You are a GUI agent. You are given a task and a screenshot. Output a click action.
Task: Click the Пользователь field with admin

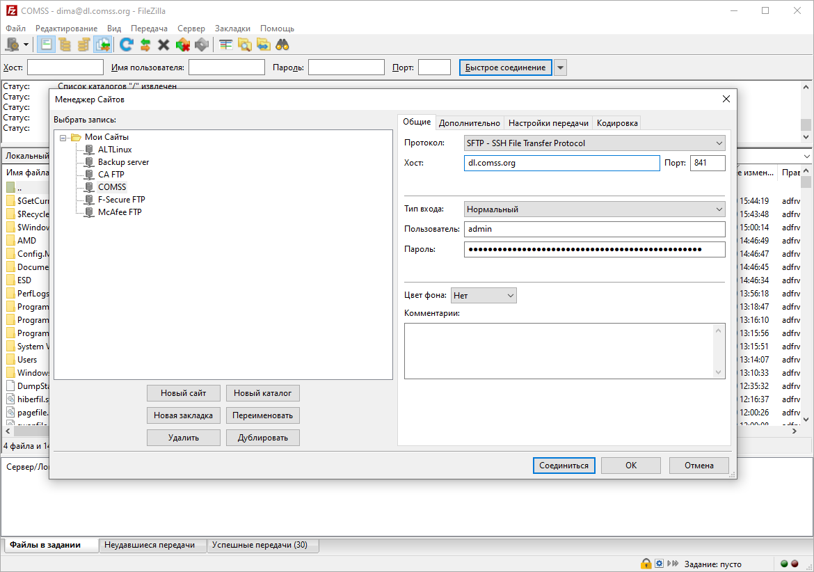[594, 229]
